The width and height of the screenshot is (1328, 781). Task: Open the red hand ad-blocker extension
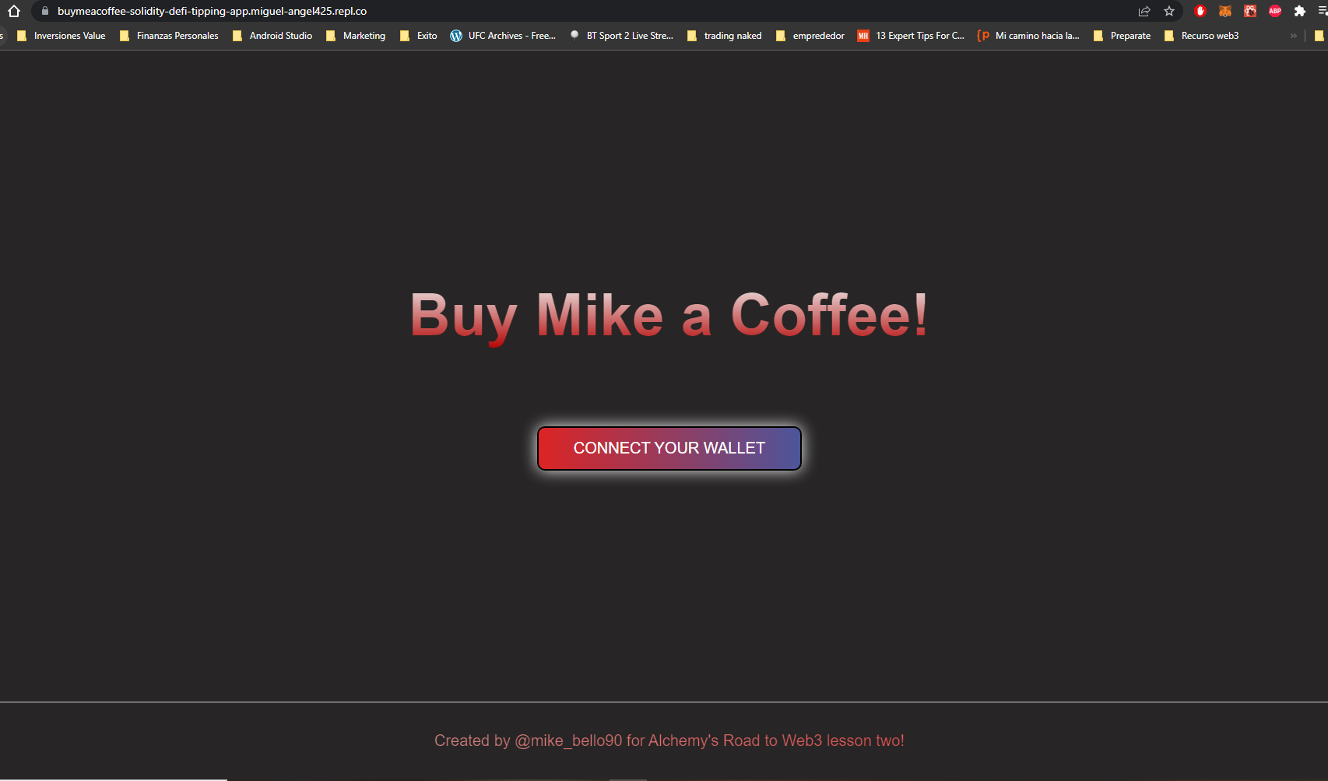[x=1200, y=11]
